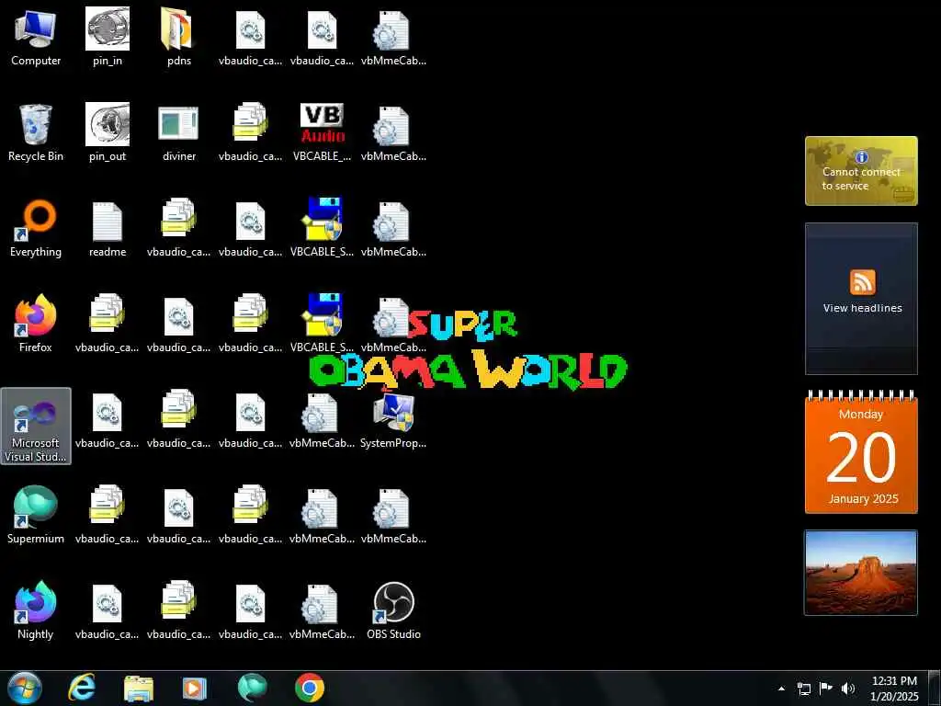Image resolution: width=941 pixels, height=706 pixels.
Task: Select the readme text file
Action: pos(108,229)
